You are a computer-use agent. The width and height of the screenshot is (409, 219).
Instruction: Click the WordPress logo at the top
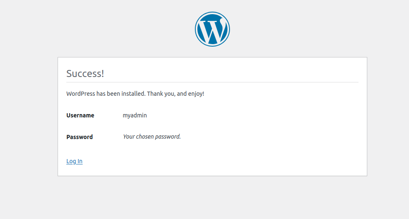pos(212,29)
